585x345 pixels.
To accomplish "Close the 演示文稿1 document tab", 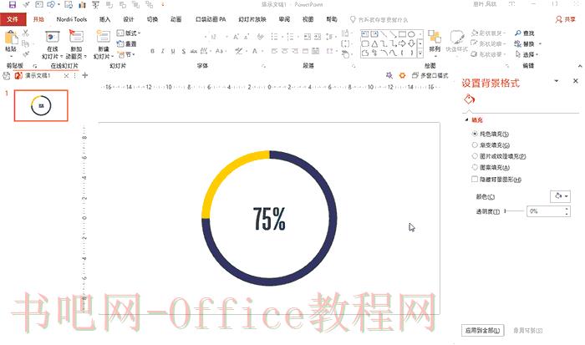I will (x=66, y=75).
